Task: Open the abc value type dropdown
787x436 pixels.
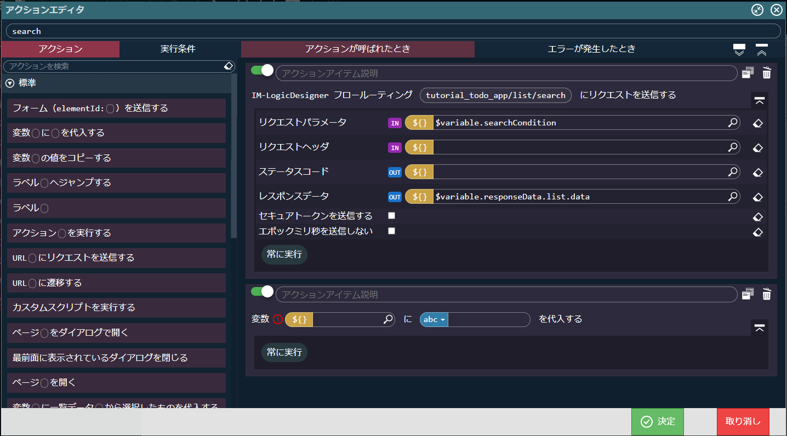Action: (x=434, y=319)
